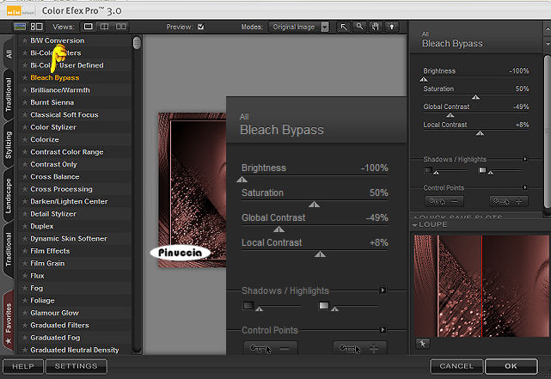The height and width of the screenshot is (379, 551).
Task: Click the add control point plus button in the small right panel
Action: click(509, 201)
